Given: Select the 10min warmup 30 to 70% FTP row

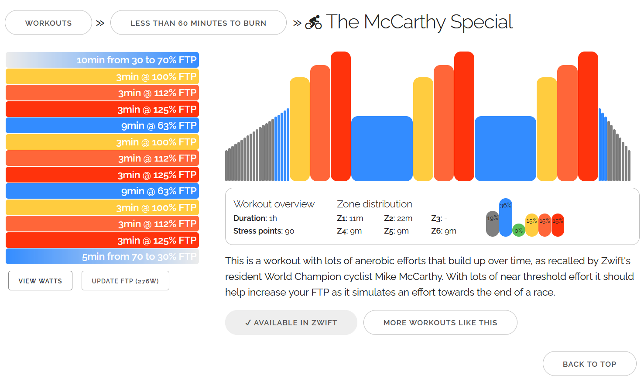Looking at the screenshot, I should 102,60.
